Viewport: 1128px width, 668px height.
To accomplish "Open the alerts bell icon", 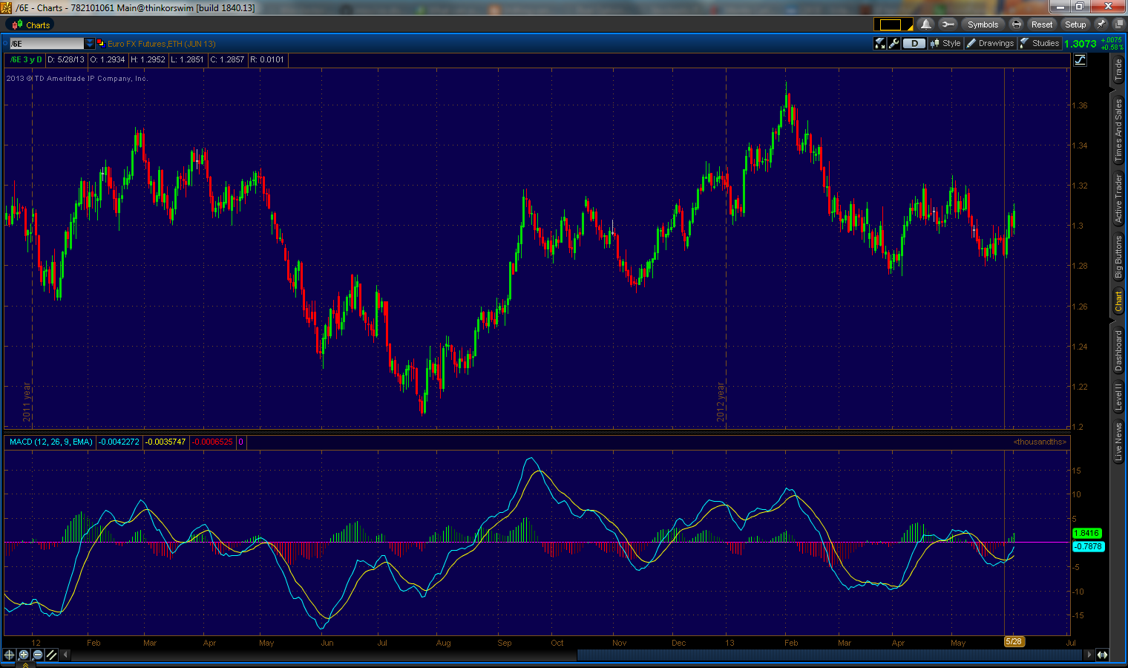I will coord(925,24).
